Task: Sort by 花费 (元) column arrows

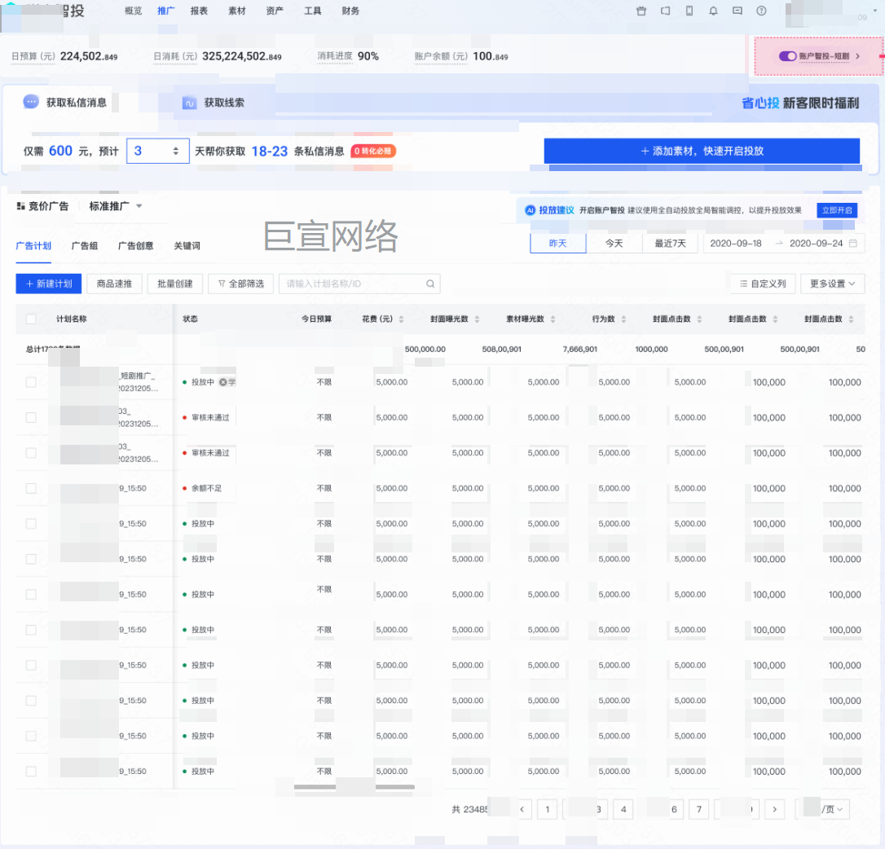Action: tap(401, 319)
